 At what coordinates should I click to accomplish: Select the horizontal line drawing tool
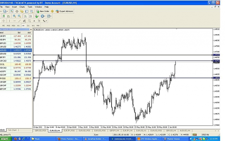[x=14, y=21]
